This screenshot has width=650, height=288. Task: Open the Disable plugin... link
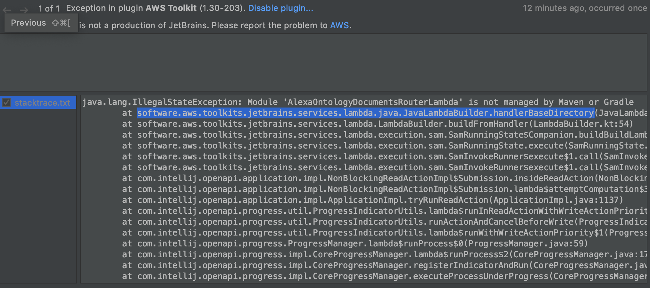[280, 8]
